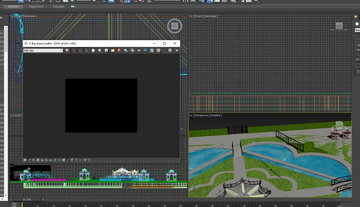Click the duplicate to Max frame buffer icon

point(126,50)
